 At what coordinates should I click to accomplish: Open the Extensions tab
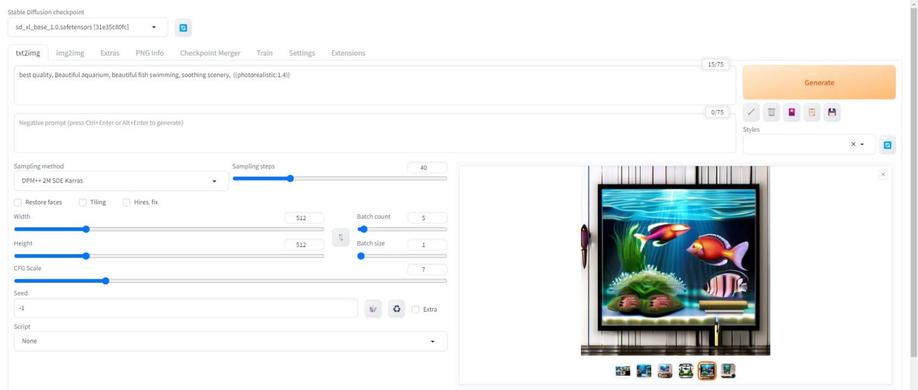pos(348,53)
